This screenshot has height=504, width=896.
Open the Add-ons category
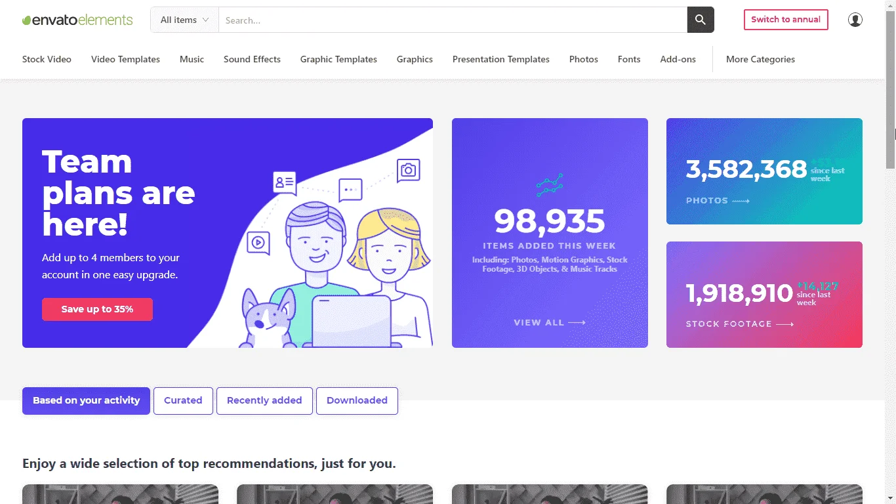678,59
